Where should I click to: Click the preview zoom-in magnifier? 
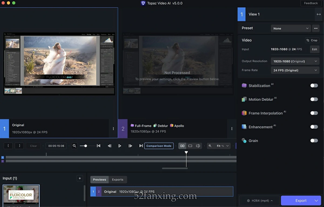210,146
